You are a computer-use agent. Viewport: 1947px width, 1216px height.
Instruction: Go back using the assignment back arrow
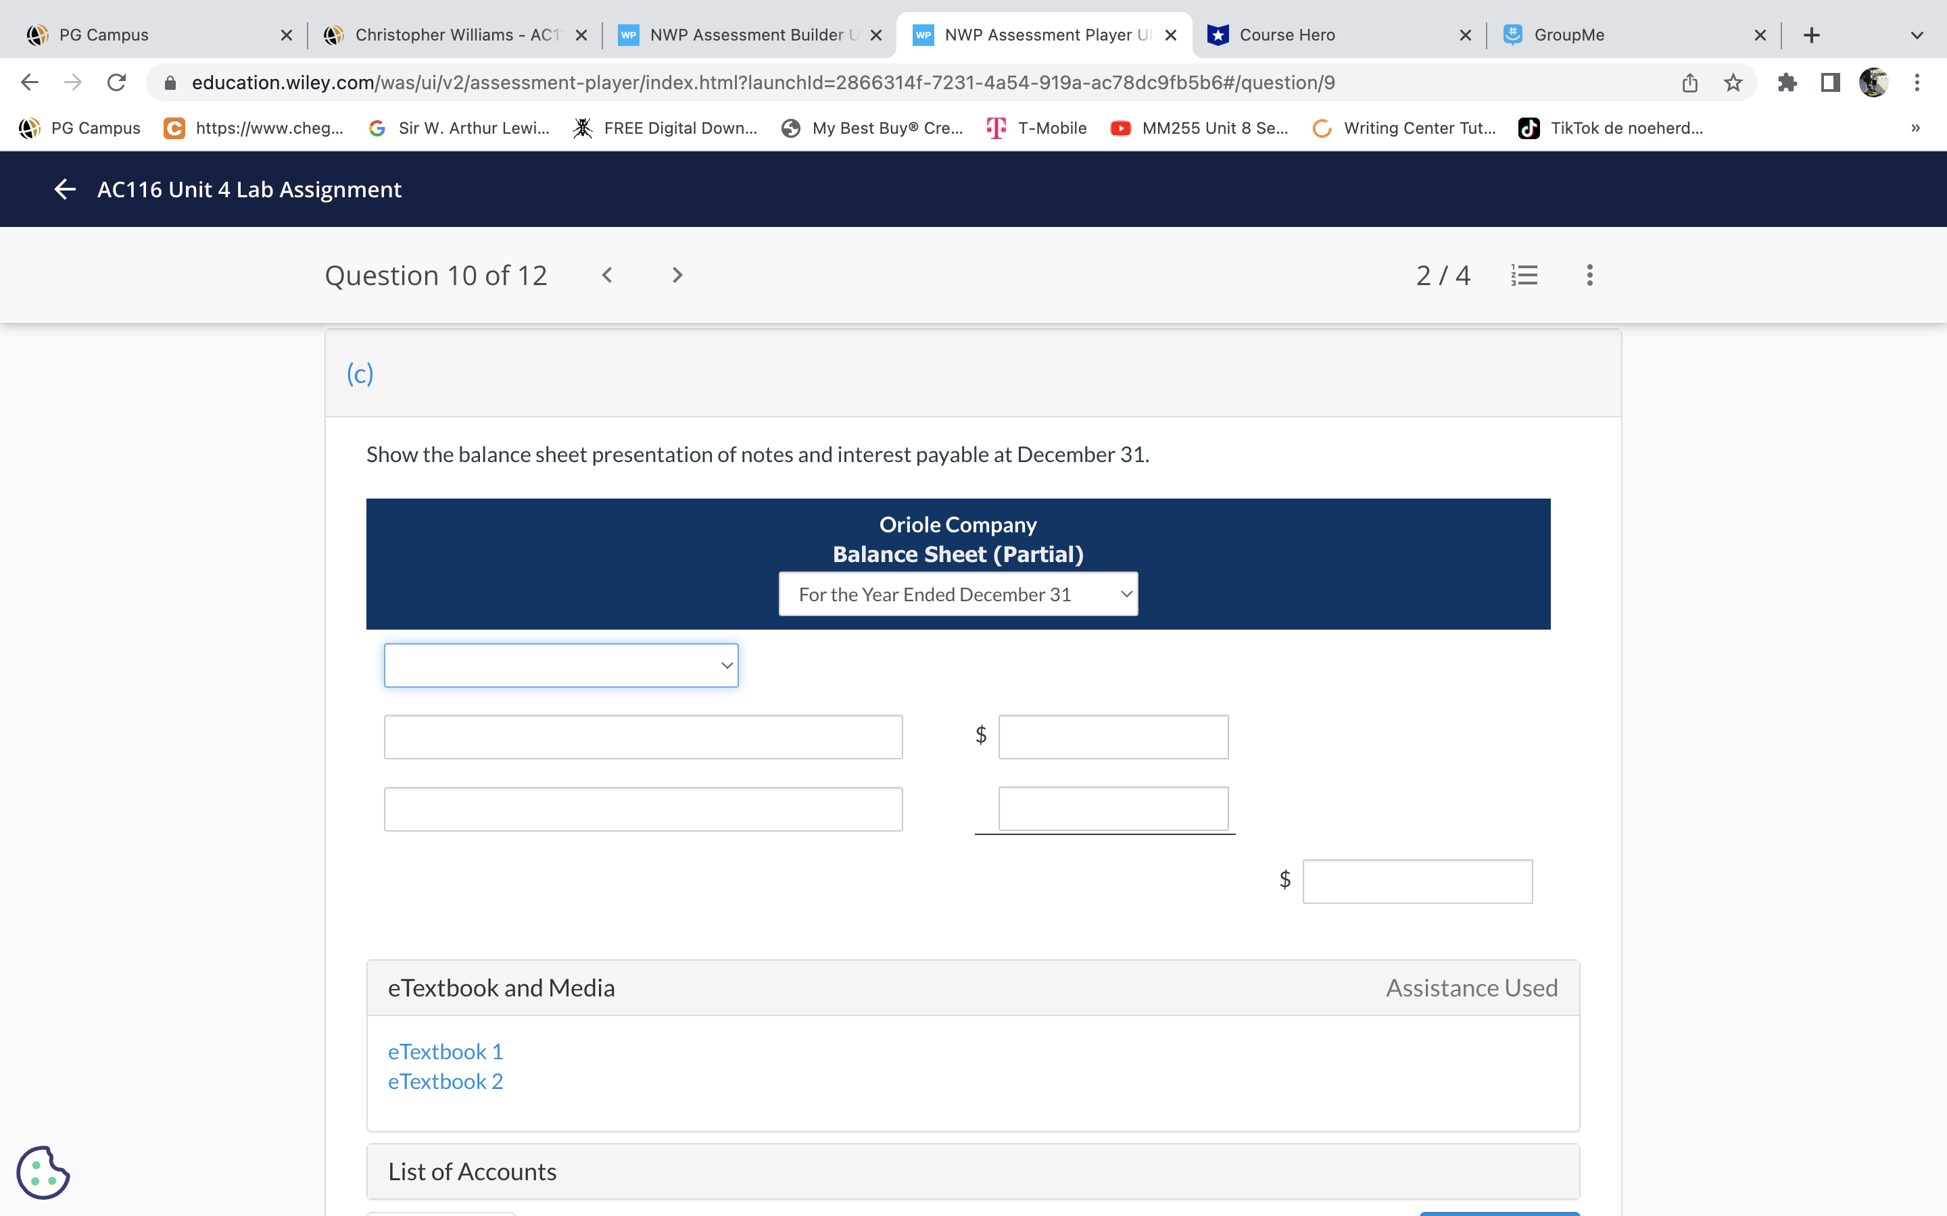(x=64, y=189)
